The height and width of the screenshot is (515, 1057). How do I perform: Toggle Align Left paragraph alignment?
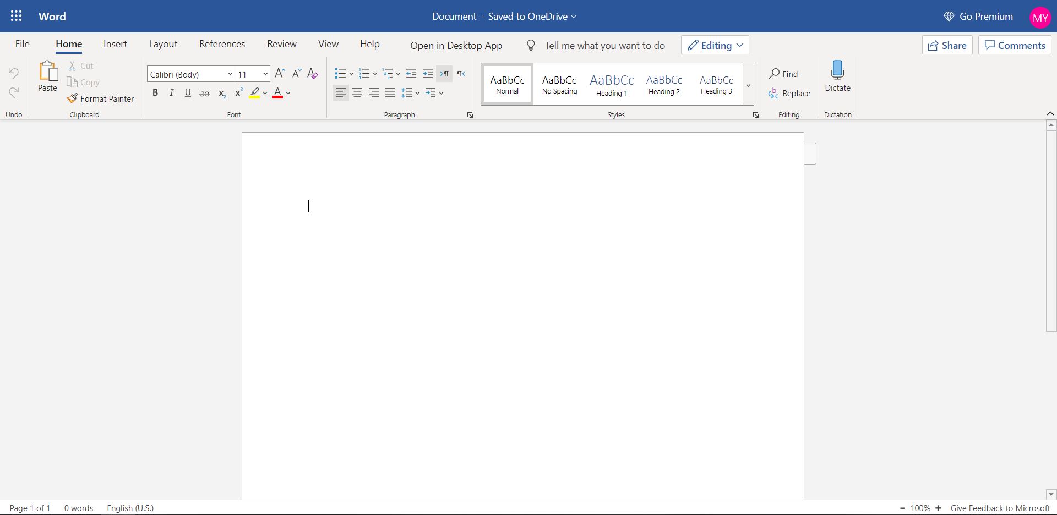click(x=341, y=93)
